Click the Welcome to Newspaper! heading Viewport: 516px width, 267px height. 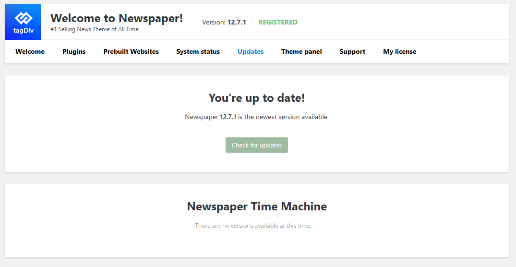[117, 18]
